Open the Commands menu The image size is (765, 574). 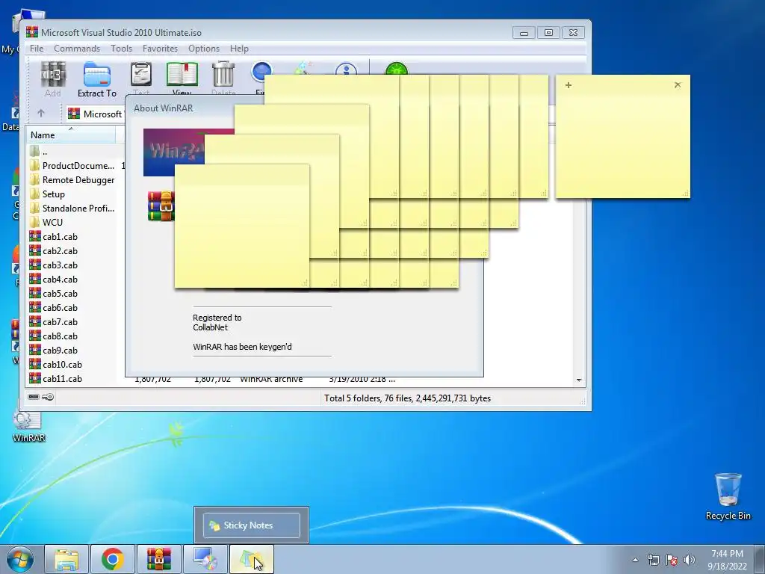tap(77, 49)
